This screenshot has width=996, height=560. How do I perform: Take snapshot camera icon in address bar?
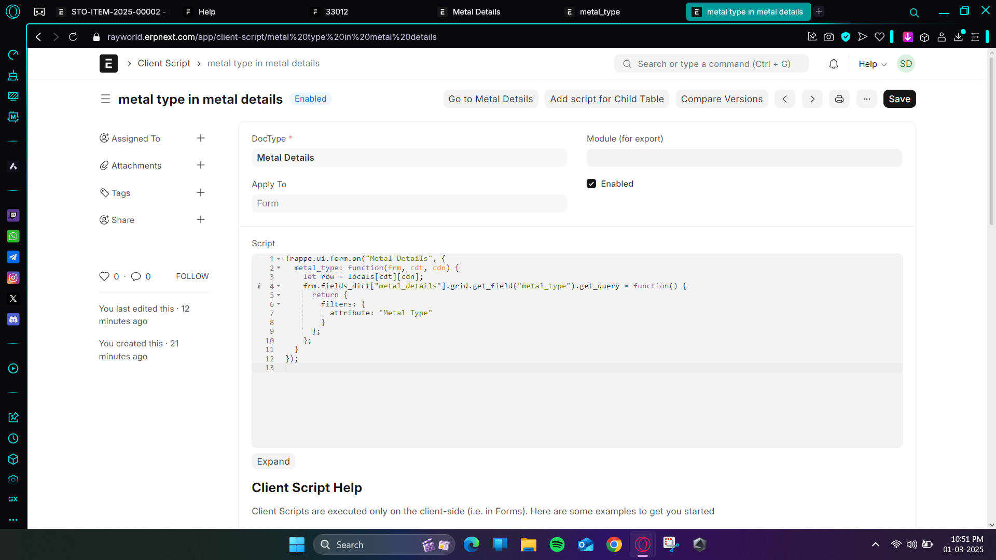click(x=828, y=37)
